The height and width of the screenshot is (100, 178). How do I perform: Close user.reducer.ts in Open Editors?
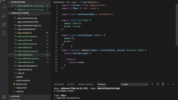pos(12,6)
